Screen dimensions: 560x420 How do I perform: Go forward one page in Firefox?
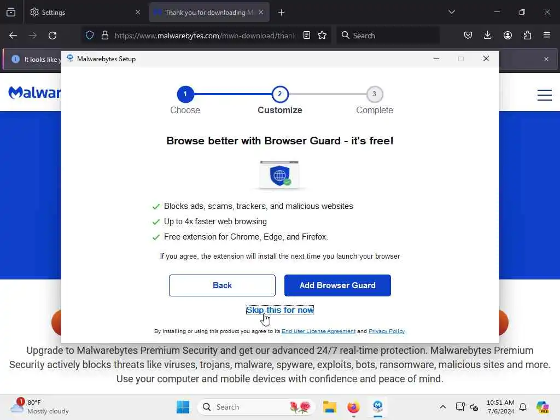(32, 36)
